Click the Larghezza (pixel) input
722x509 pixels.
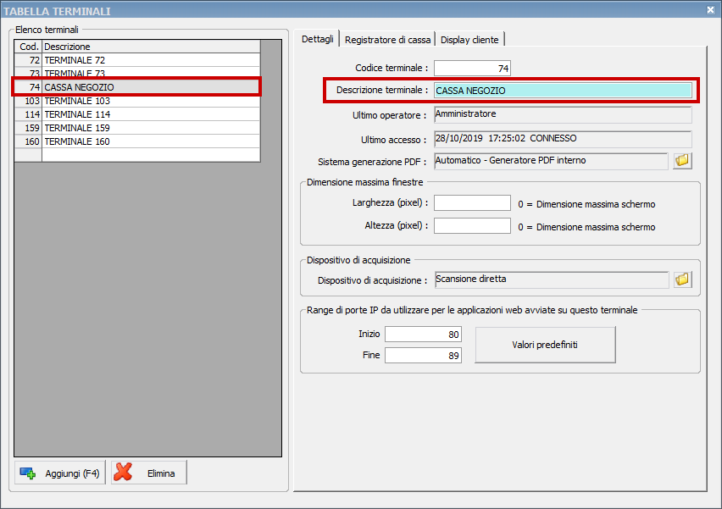click(x=472, y=202)
